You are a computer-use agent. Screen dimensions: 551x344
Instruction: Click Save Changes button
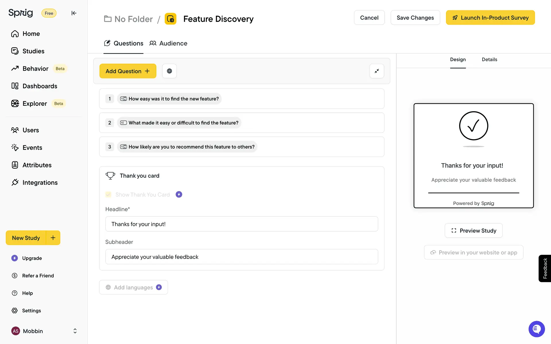click(x=415, y=18)
